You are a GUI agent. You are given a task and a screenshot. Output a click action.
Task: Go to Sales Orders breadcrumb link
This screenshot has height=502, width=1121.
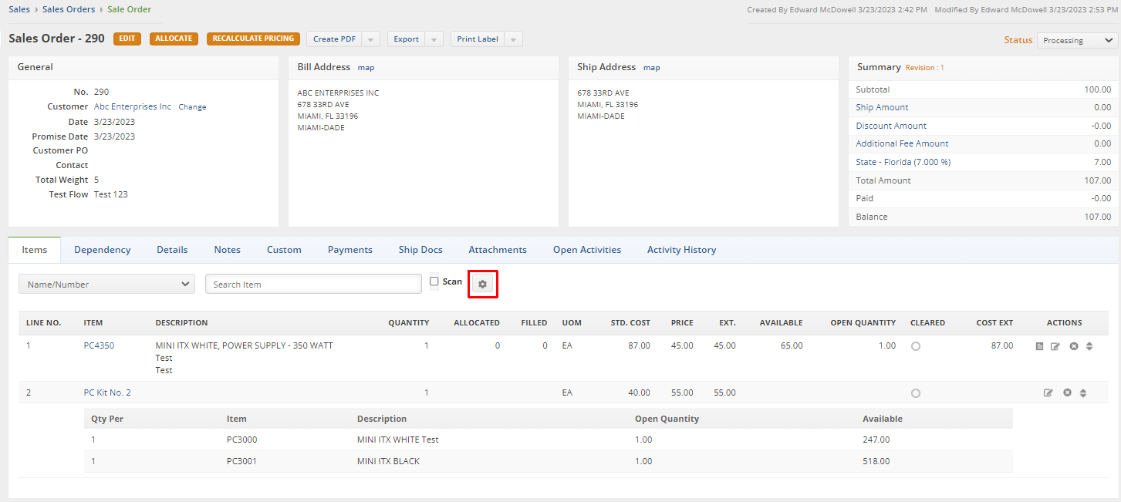69,9
